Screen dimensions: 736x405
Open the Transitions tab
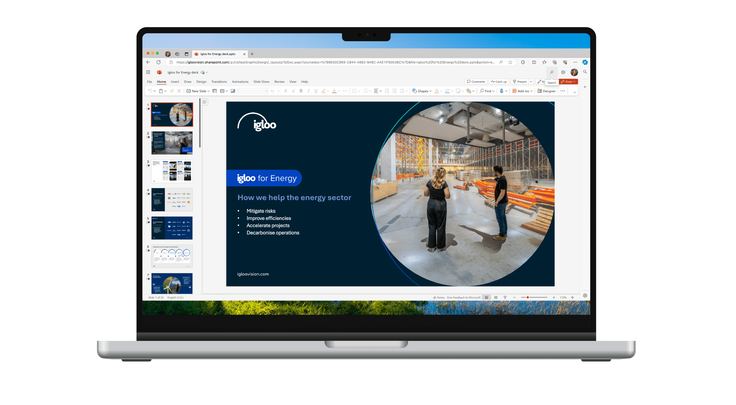[219, 82]
